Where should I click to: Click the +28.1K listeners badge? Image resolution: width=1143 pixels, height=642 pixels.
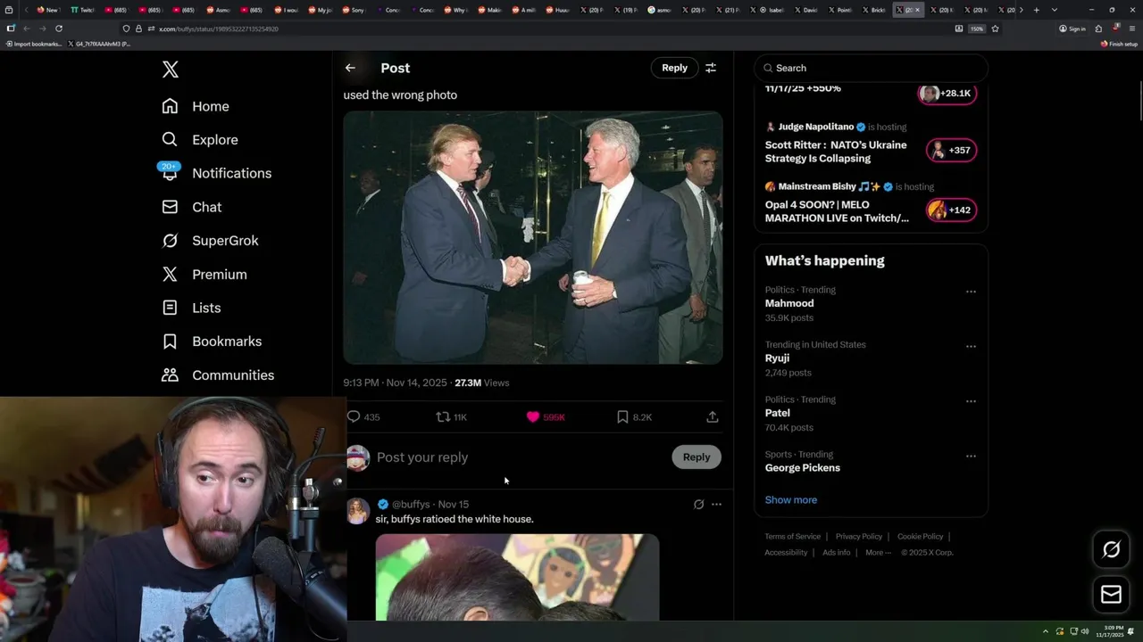(947, 94)
